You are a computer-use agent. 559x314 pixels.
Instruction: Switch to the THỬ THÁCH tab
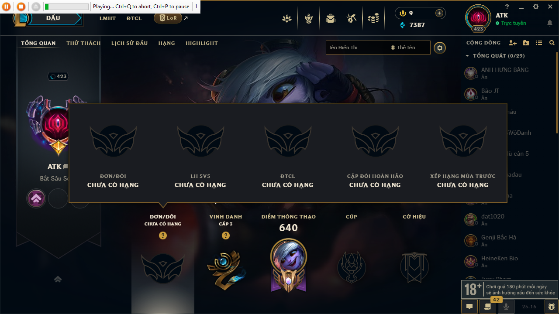tap(83, 43)
